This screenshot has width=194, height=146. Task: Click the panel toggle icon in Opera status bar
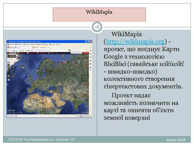[x=8, y=116]
